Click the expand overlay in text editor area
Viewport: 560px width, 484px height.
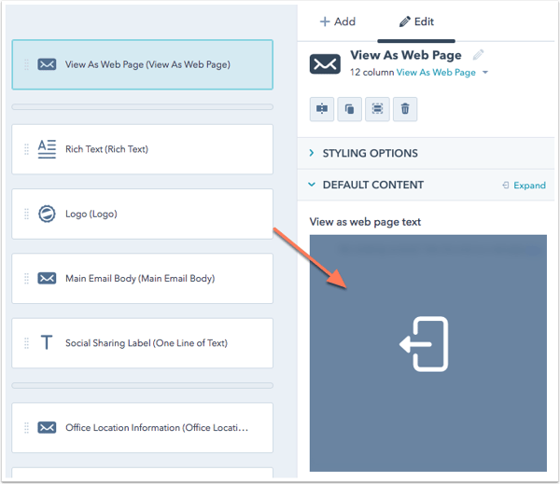(x=426, y=344)
